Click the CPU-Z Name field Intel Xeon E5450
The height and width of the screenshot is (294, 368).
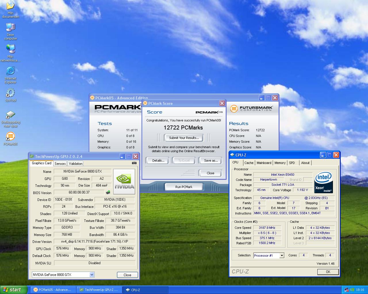pos(283,175)
